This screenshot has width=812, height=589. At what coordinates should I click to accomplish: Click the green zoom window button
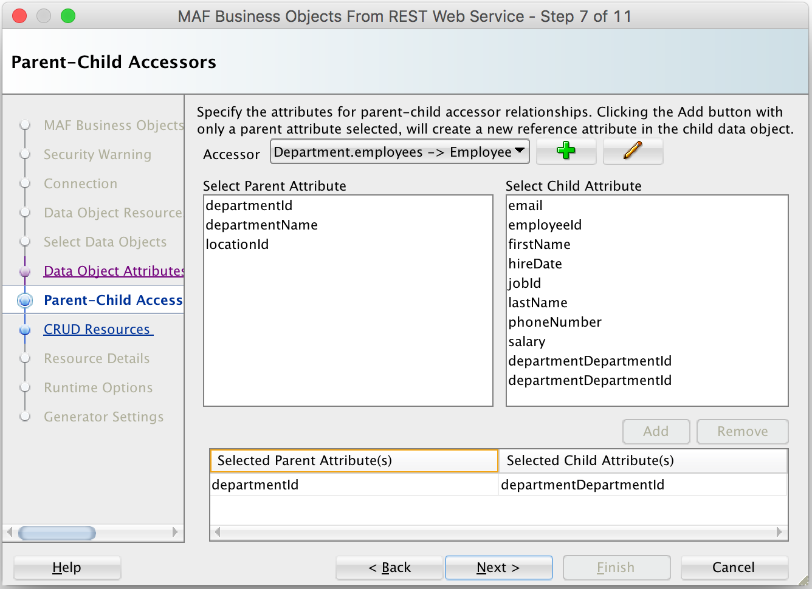point(68,16)
